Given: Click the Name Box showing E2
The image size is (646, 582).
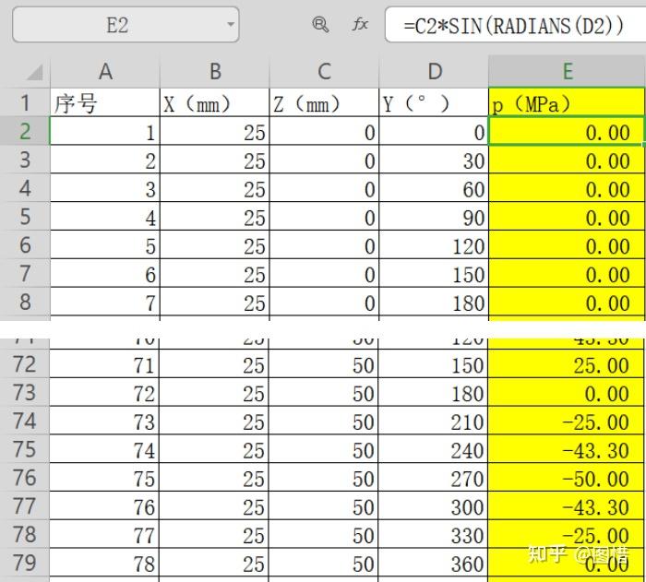Looking at the screenshot, I should coord(126,24).
